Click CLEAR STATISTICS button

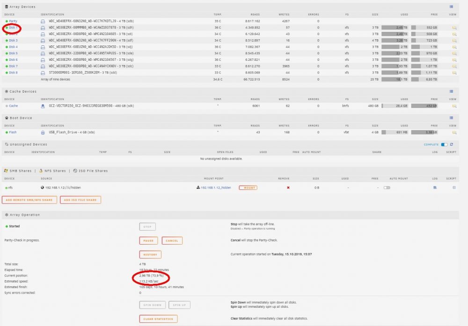(158, 319)
